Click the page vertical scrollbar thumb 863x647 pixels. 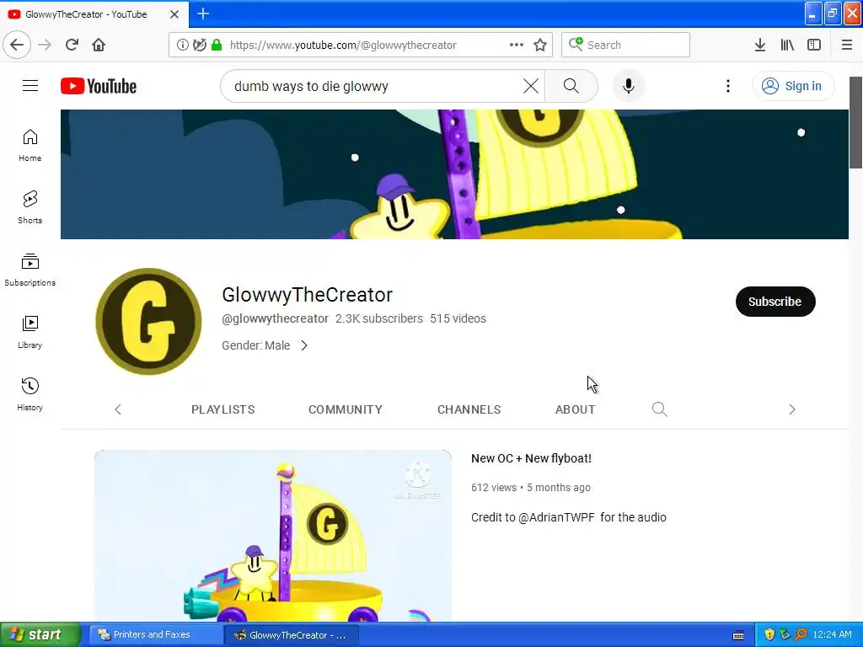[x=855, y=122]
